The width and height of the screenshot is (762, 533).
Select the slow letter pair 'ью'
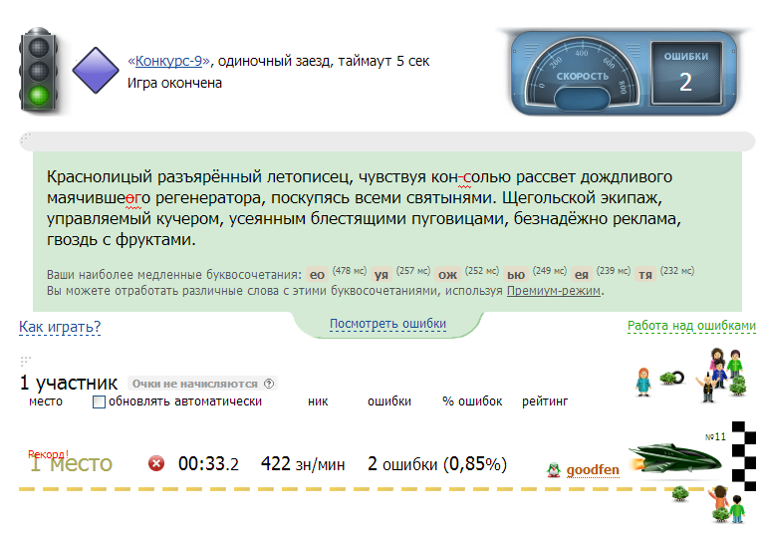(516, 275)
